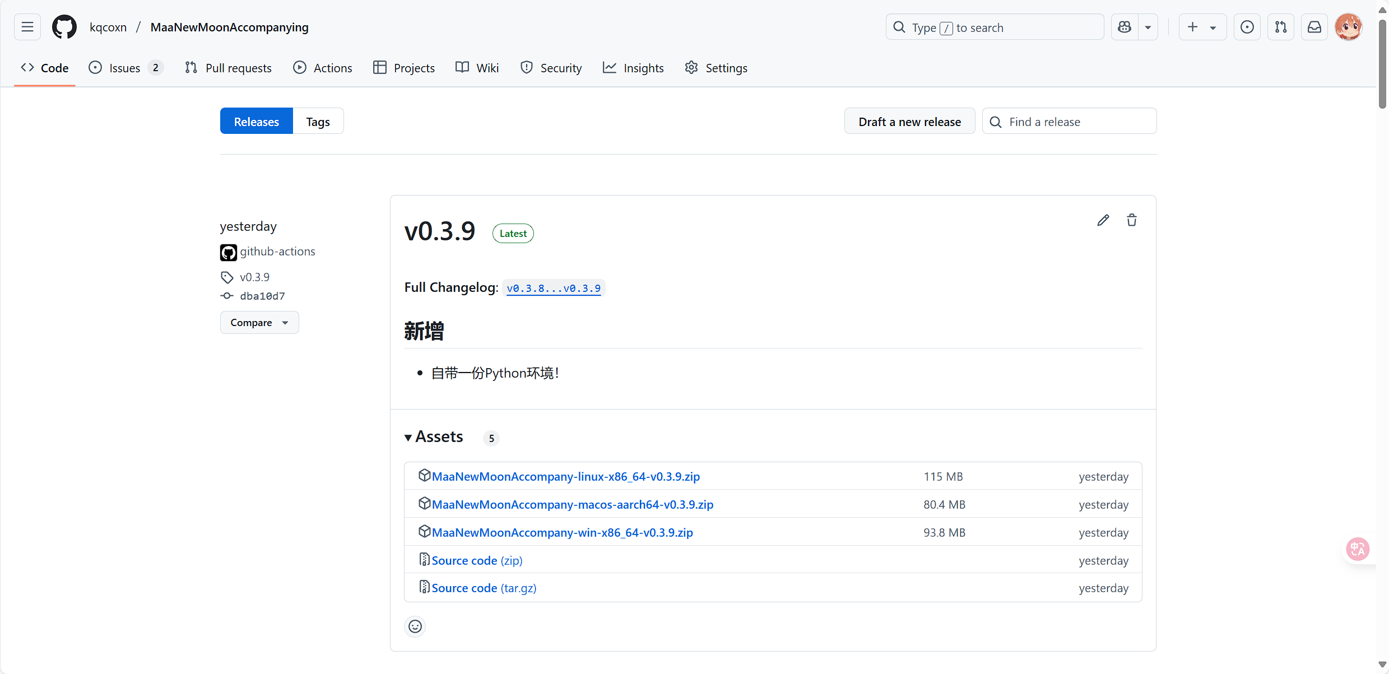Viewport: 1389px width, 674px height.
Task: Click the translate floating widget icon
Action: coord(1358,549)
